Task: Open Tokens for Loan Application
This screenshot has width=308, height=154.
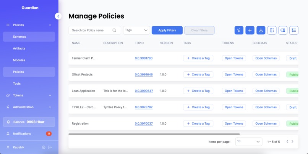Action: [234, 91]
